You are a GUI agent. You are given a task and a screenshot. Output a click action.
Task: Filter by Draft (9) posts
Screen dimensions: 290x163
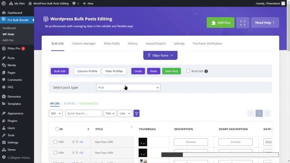[x=69, y=104]
